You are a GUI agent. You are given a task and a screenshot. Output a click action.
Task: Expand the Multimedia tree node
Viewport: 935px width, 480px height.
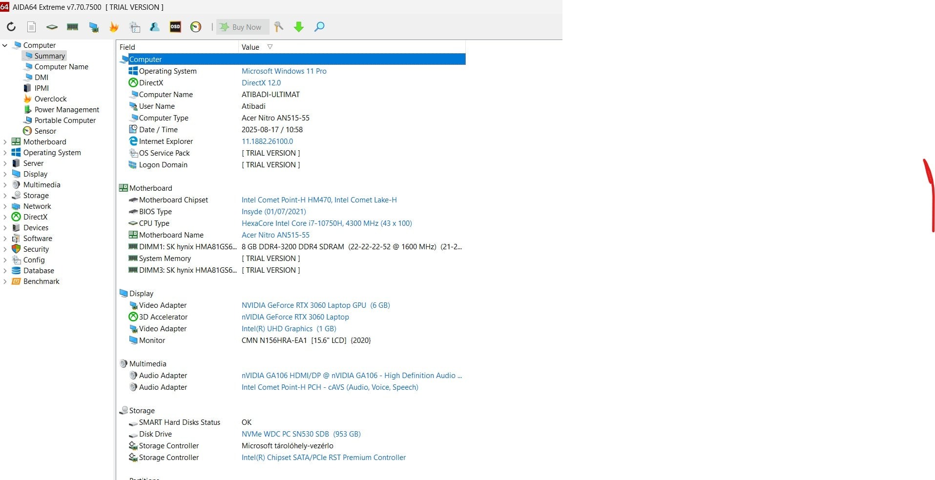point(5,185)
